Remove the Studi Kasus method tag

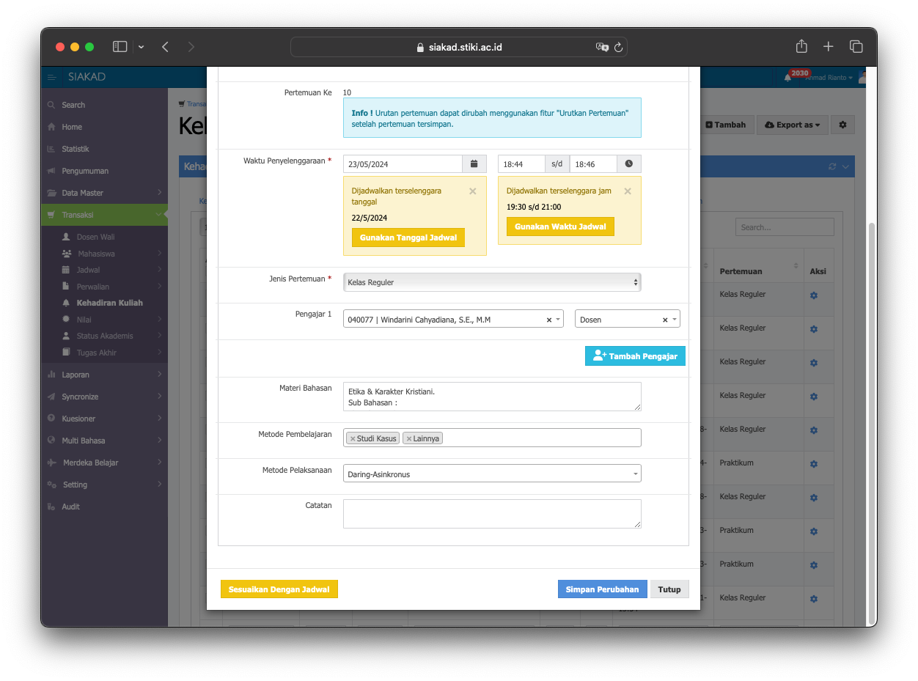tap(353, 438)
